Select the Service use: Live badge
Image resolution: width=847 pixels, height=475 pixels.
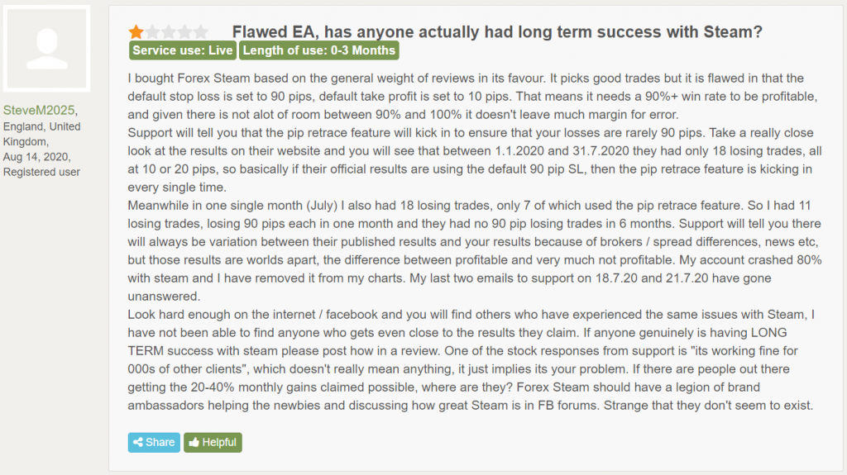coord(183,50)
